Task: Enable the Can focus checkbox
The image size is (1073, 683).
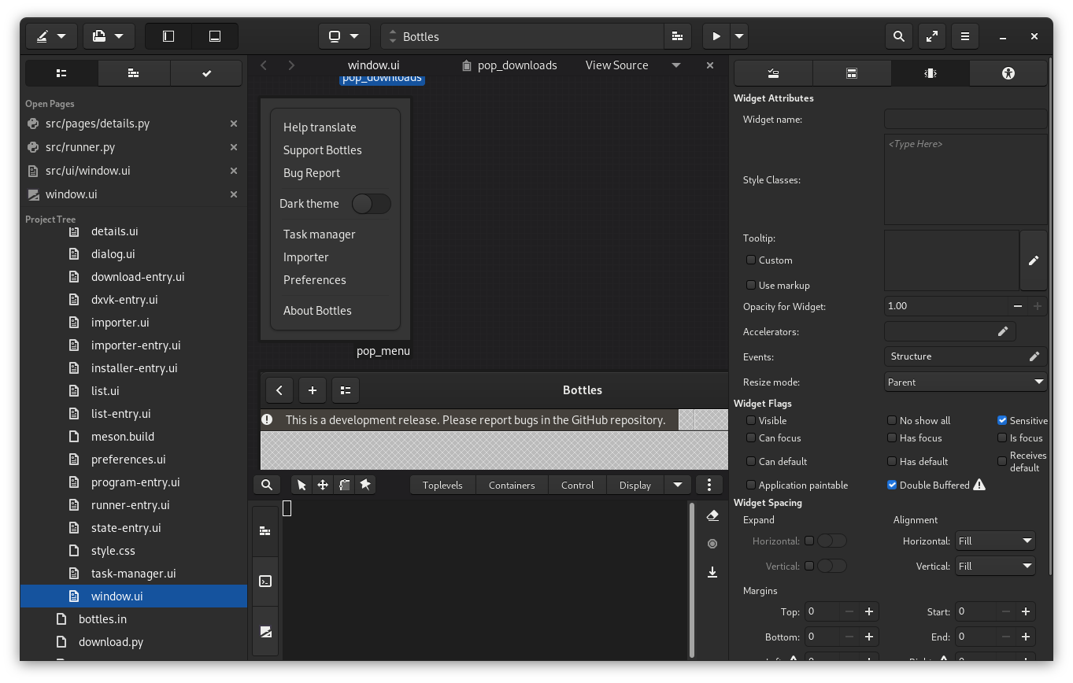Action: point(751,437)
